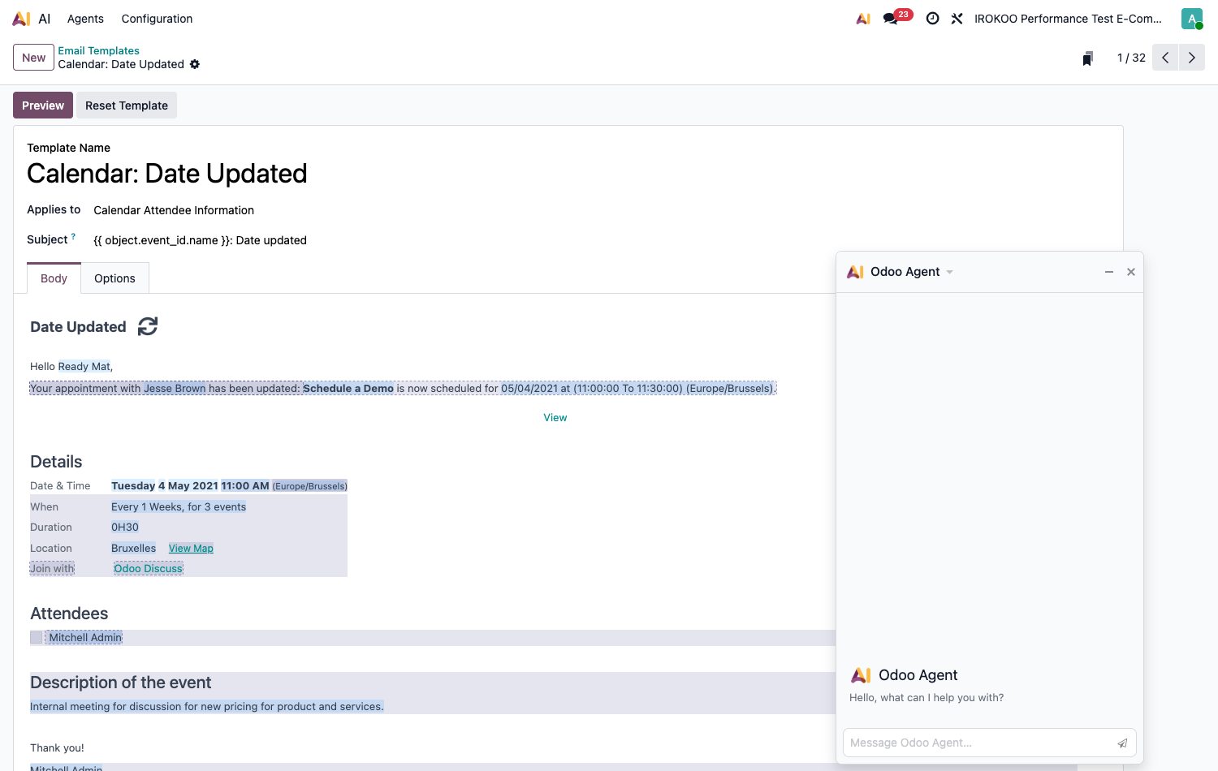Viewport: 1218px width, 771px height.
Task: Click the Jesse Brown placeholder text
Action: coord(175,389)
